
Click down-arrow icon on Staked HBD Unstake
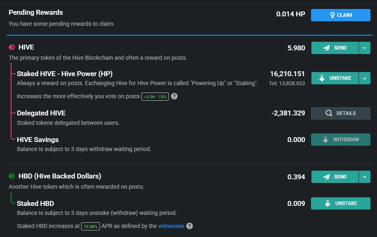pos(327,203)
